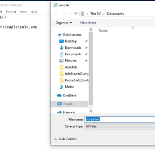
Task: Click the InfoStealerDump folder icon
Action: coord(62,74)
